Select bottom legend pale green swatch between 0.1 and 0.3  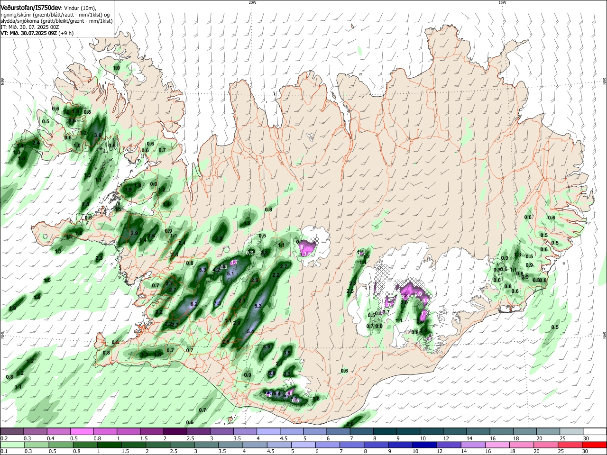coord(12,445)
